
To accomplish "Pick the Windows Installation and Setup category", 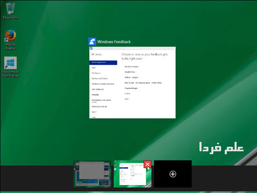I will tap(103, 84).
